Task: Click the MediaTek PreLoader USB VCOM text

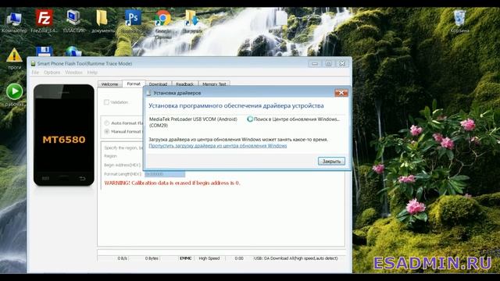Action: coord(193,122)
